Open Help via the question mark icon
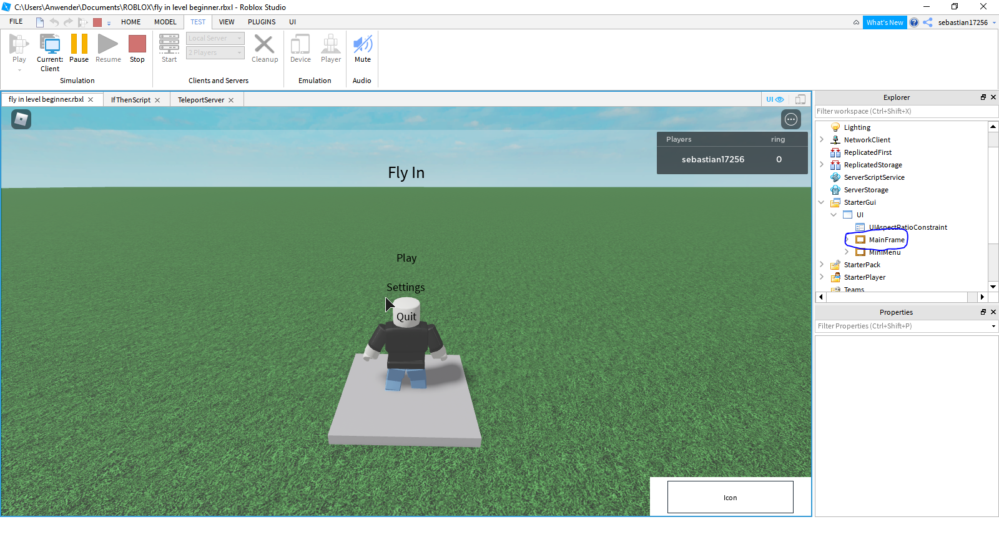 tap(914, 22)
